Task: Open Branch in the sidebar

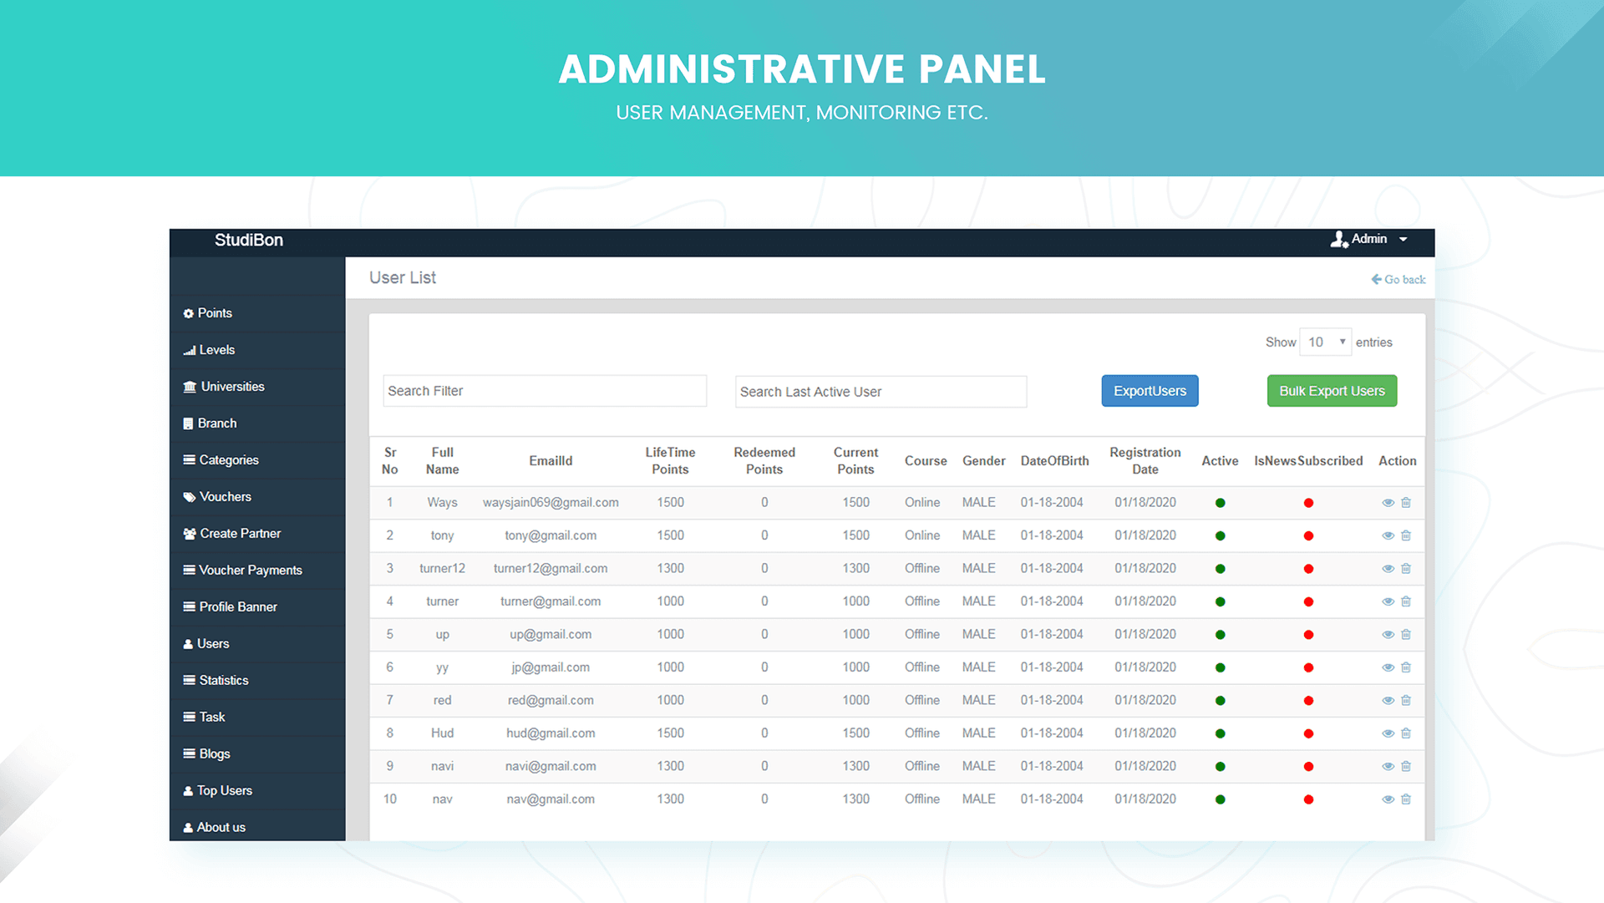Action: pyautogui.click(x=257, y=424)
